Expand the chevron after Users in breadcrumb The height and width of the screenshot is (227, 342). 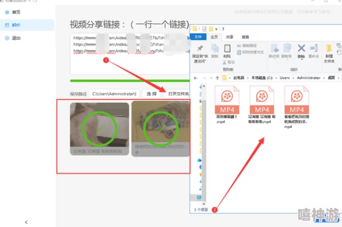click(293, 78)
